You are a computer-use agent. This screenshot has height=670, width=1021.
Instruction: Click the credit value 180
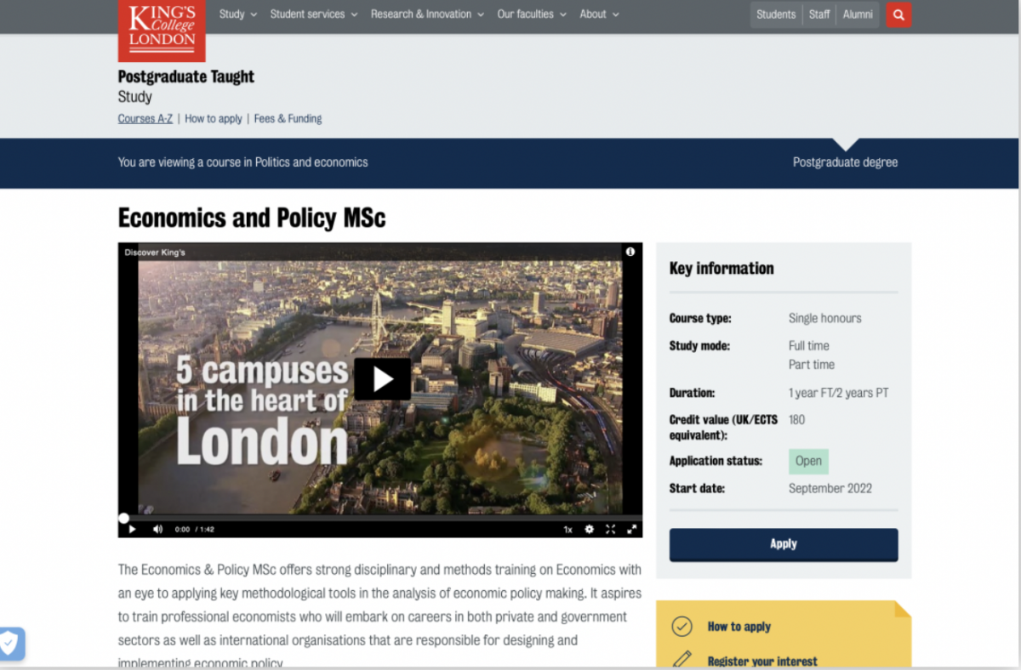tap(796, 420)
